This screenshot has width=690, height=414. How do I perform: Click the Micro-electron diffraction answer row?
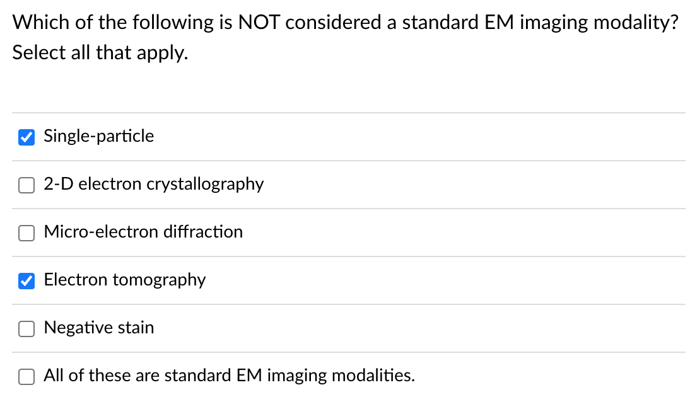coord(143,232)
